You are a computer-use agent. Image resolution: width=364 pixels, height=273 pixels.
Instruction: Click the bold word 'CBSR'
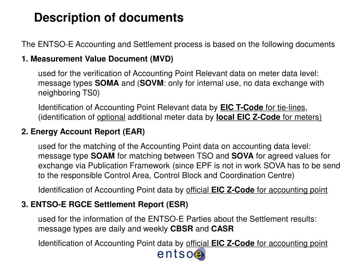pos(182,229)
